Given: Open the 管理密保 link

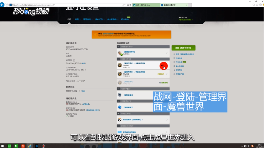Looking at the screenshot, I should (86, 104).
